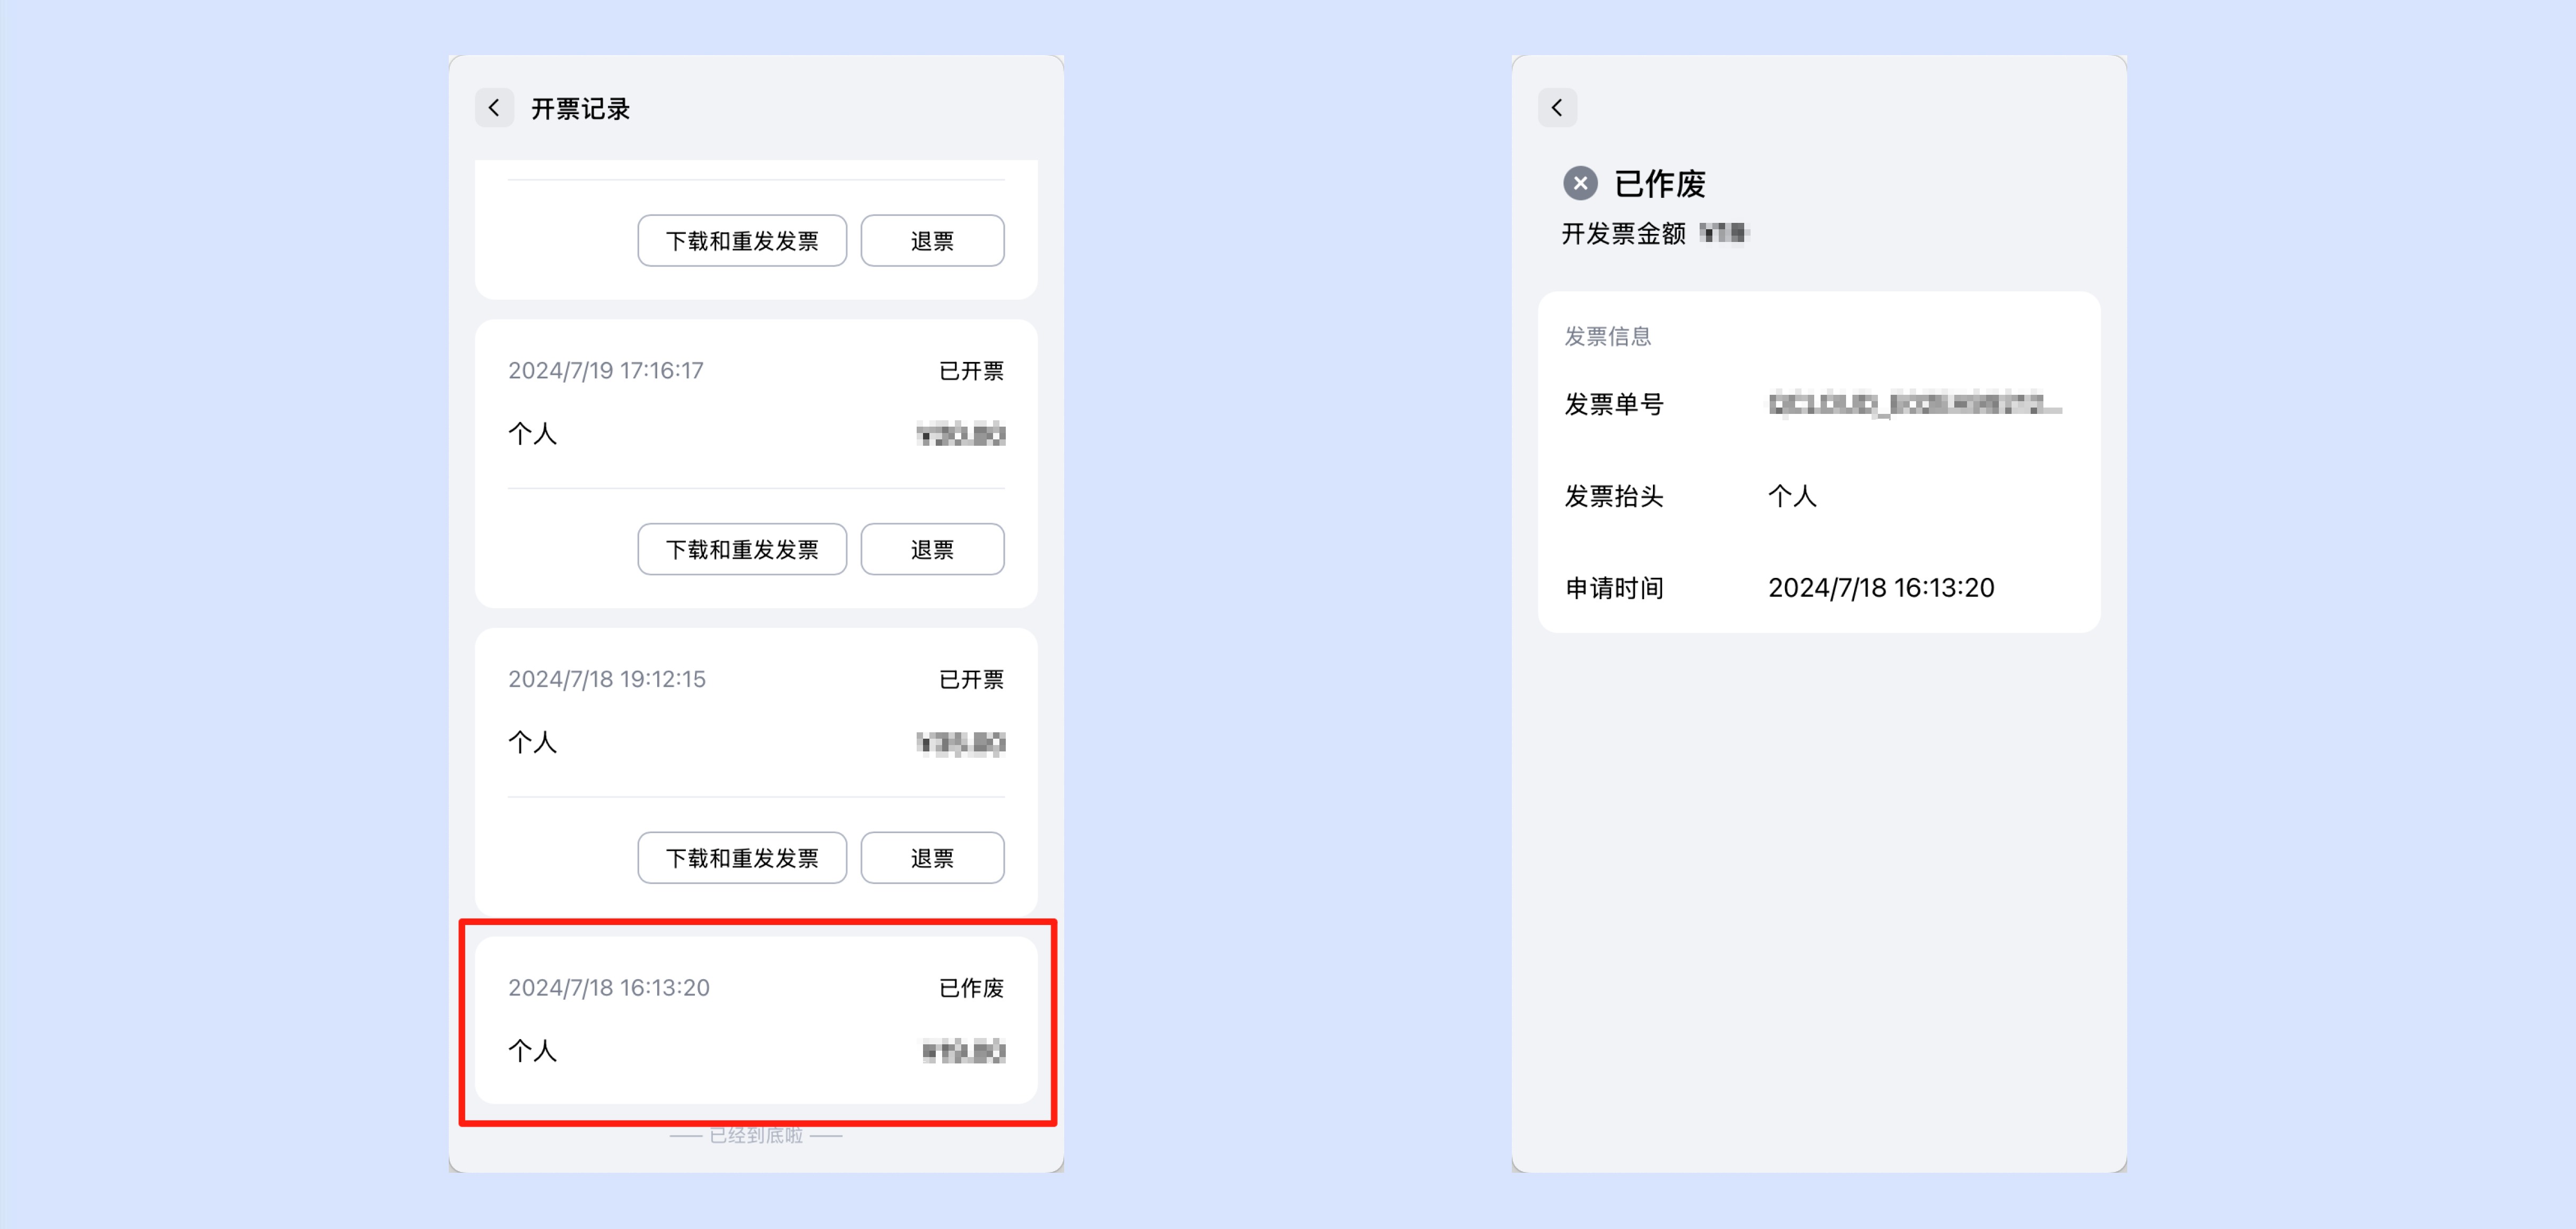Click 退票 in the topmost card
This screenshot has width=2576, height=1229.
[932, 241]
